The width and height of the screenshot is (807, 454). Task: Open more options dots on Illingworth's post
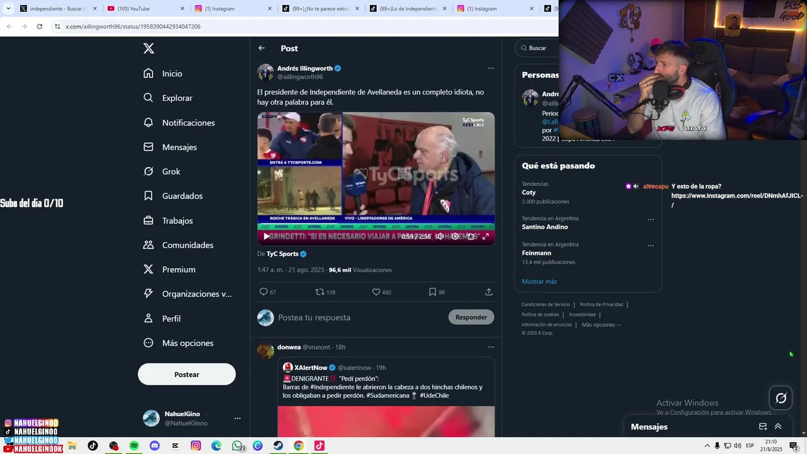[491, 68]
